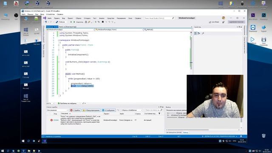This screenshot has height=153, width=272.
Task: Open the TeamViewer icon on the host desktop
Action: coord(253,27)
